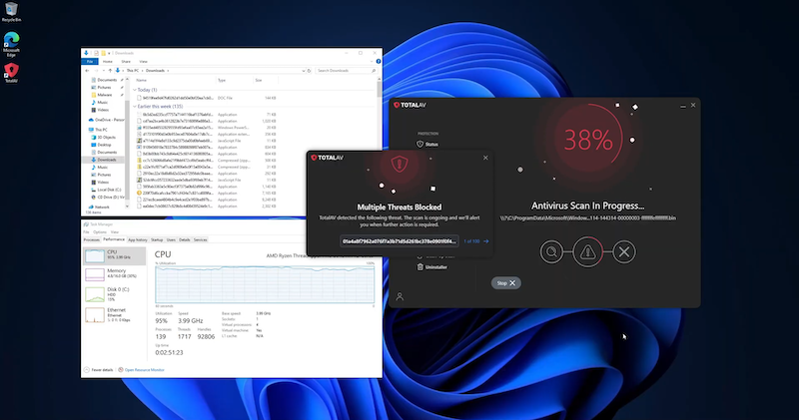Select the DOC File in Today group
The image size is (799, 420).
point(207,98)
